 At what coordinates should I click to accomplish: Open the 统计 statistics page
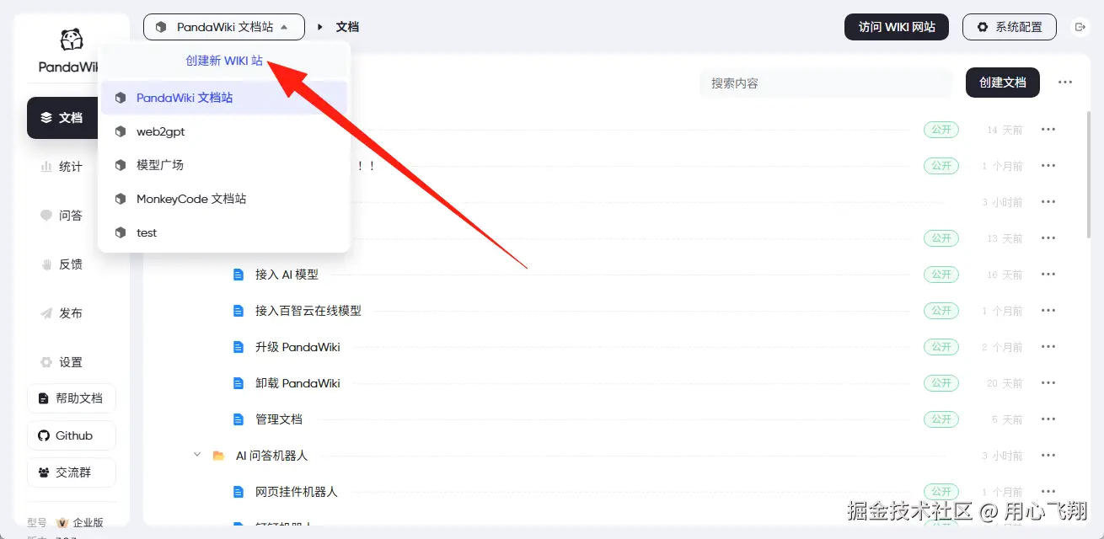tap(71, 167)
